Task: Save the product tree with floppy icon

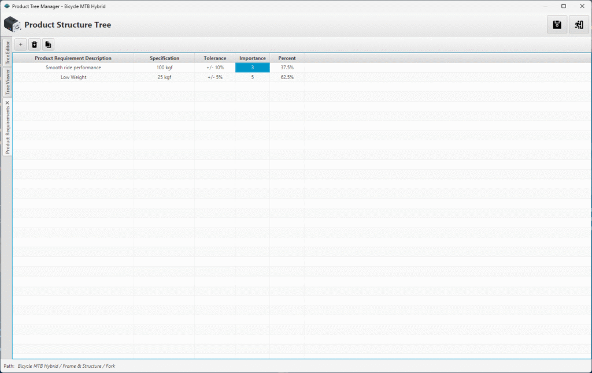Action: (557, 24)
